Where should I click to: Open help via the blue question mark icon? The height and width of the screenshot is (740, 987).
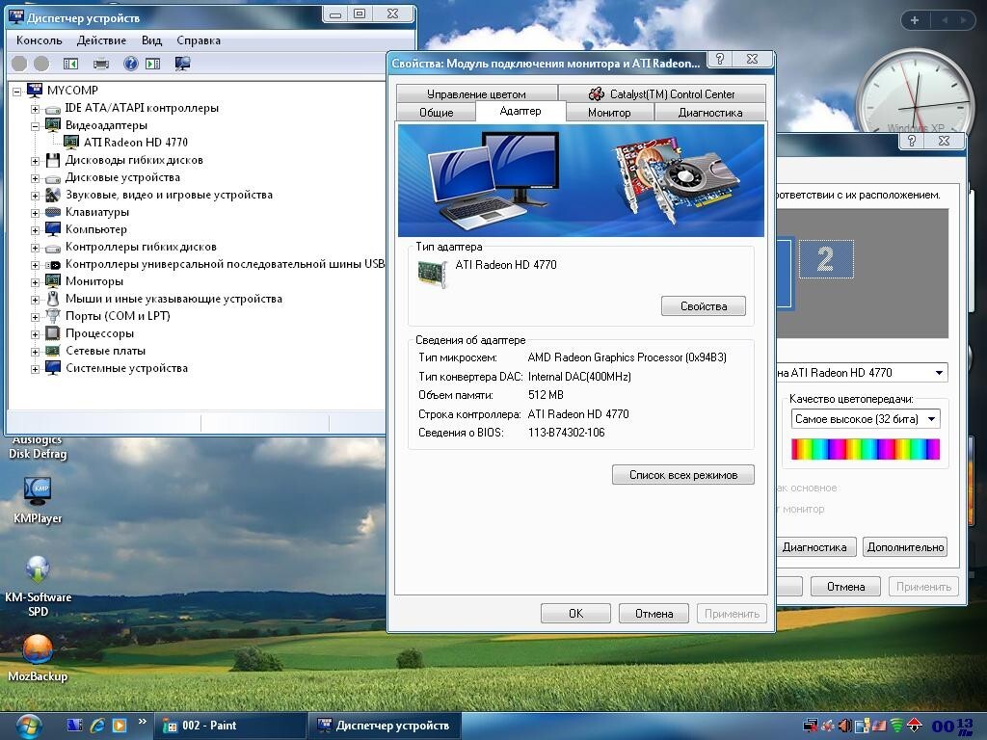tap(130, 64)
